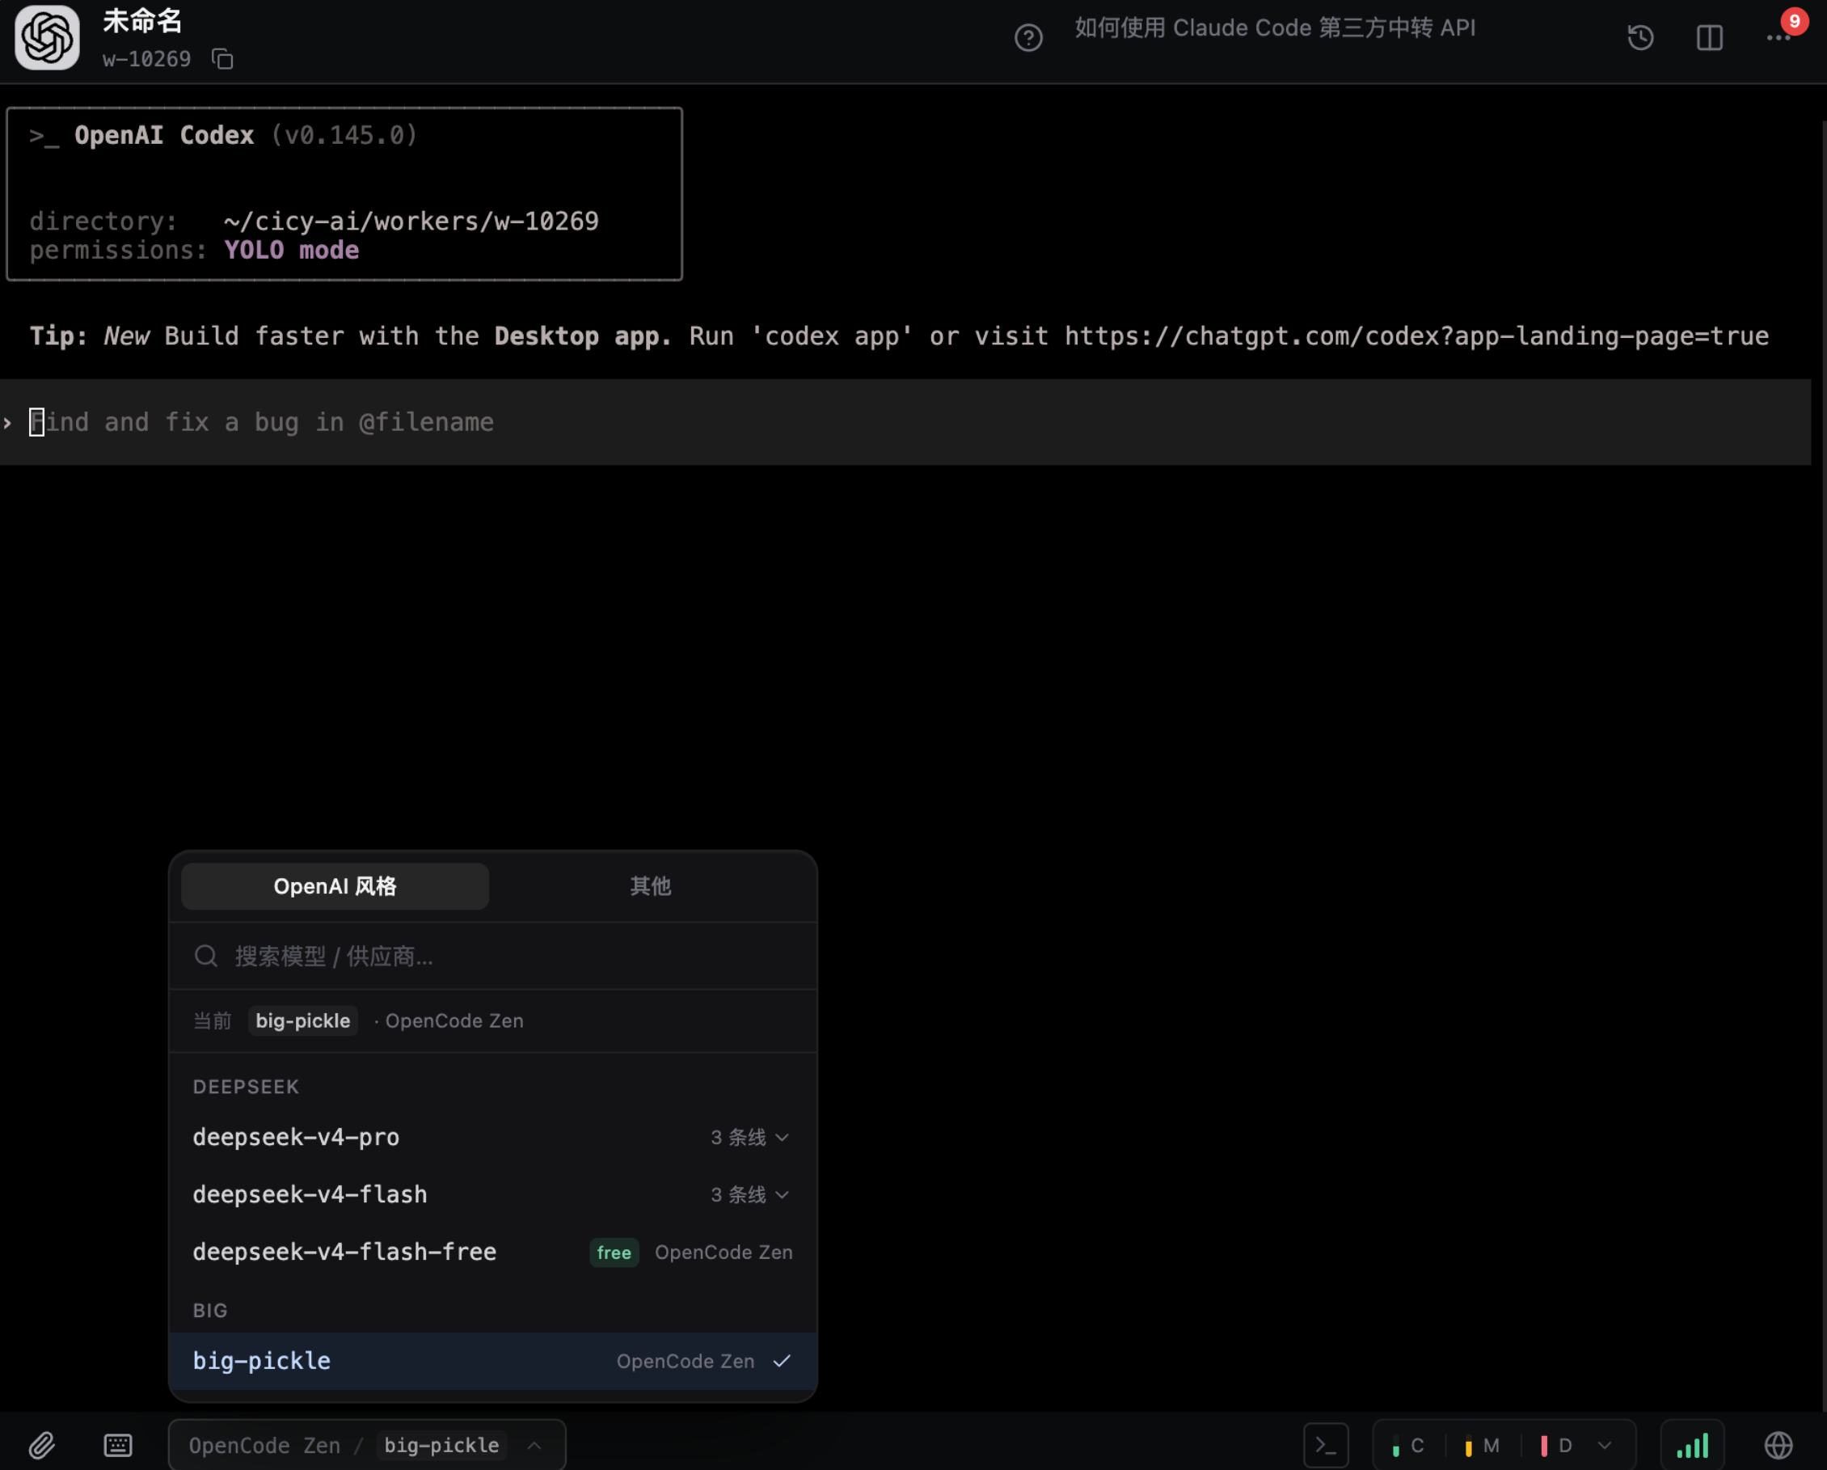Click the free badge on deepseek-v4-flash-free
This screenshot has width=1827, height=1470.
[x=614, y=1252]
